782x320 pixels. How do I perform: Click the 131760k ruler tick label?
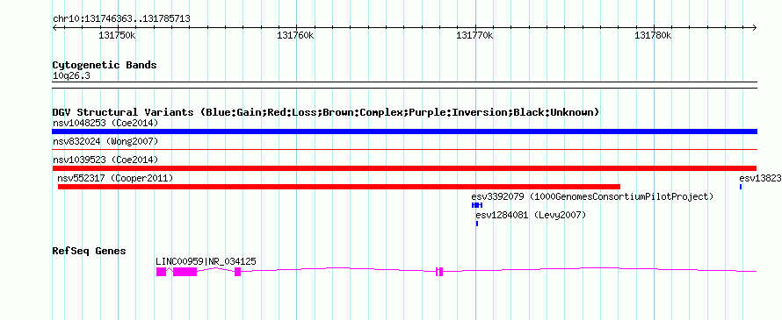click(x=296, y=35)
